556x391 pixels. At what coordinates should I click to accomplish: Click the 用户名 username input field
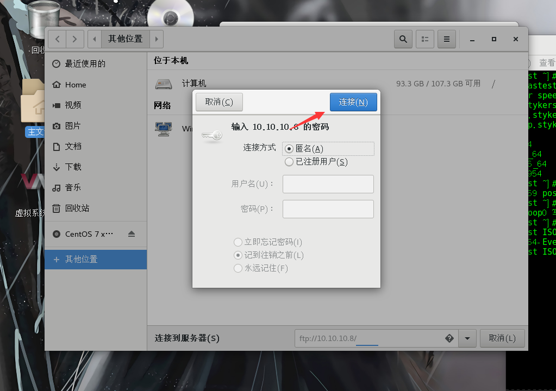click(x=328, y=184)
